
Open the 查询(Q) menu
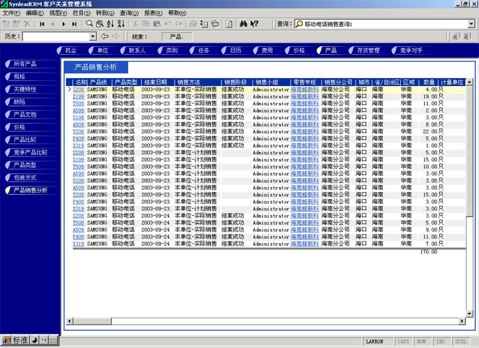129,13
